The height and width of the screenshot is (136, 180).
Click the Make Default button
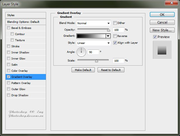pyautogui.click(x=83, y=70)
